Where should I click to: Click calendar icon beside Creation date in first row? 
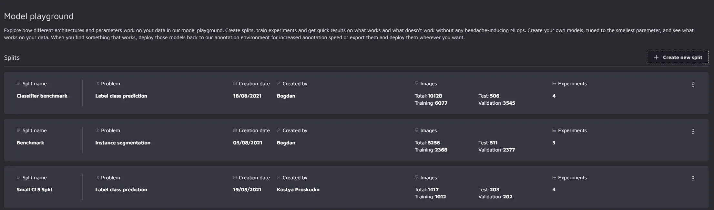[235, 84]
